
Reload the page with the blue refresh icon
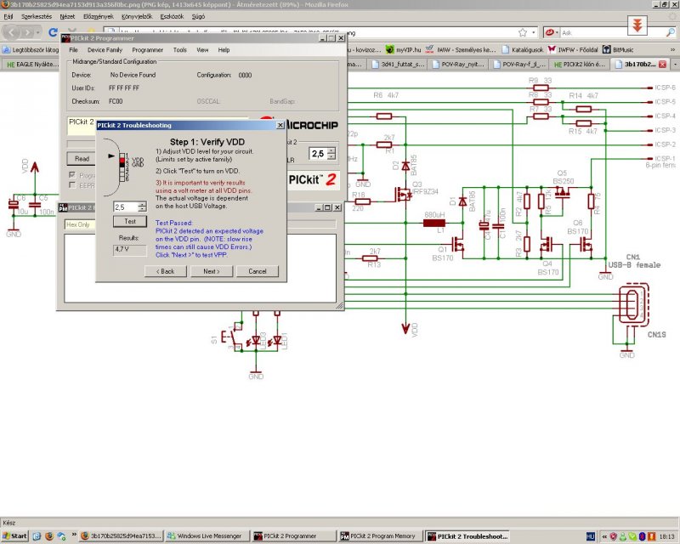tap(53, 32)
